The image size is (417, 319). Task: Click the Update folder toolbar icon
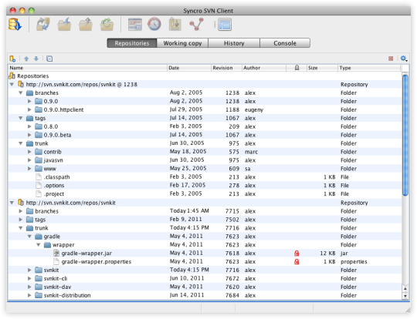64,25
